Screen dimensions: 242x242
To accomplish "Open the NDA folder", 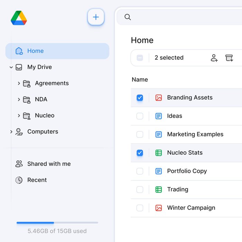I will (x=41, y=99).
